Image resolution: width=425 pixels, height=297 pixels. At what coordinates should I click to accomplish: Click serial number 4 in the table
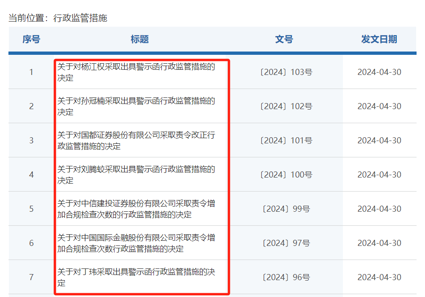click(31, 175)
